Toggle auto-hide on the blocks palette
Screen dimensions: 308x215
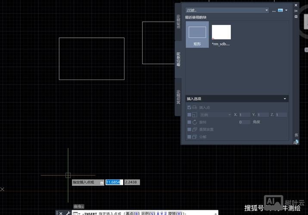coord(296,11)
